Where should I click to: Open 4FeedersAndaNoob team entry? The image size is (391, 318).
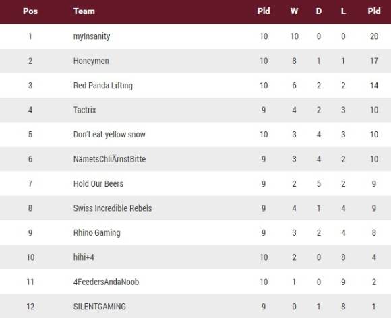(106, 282)
